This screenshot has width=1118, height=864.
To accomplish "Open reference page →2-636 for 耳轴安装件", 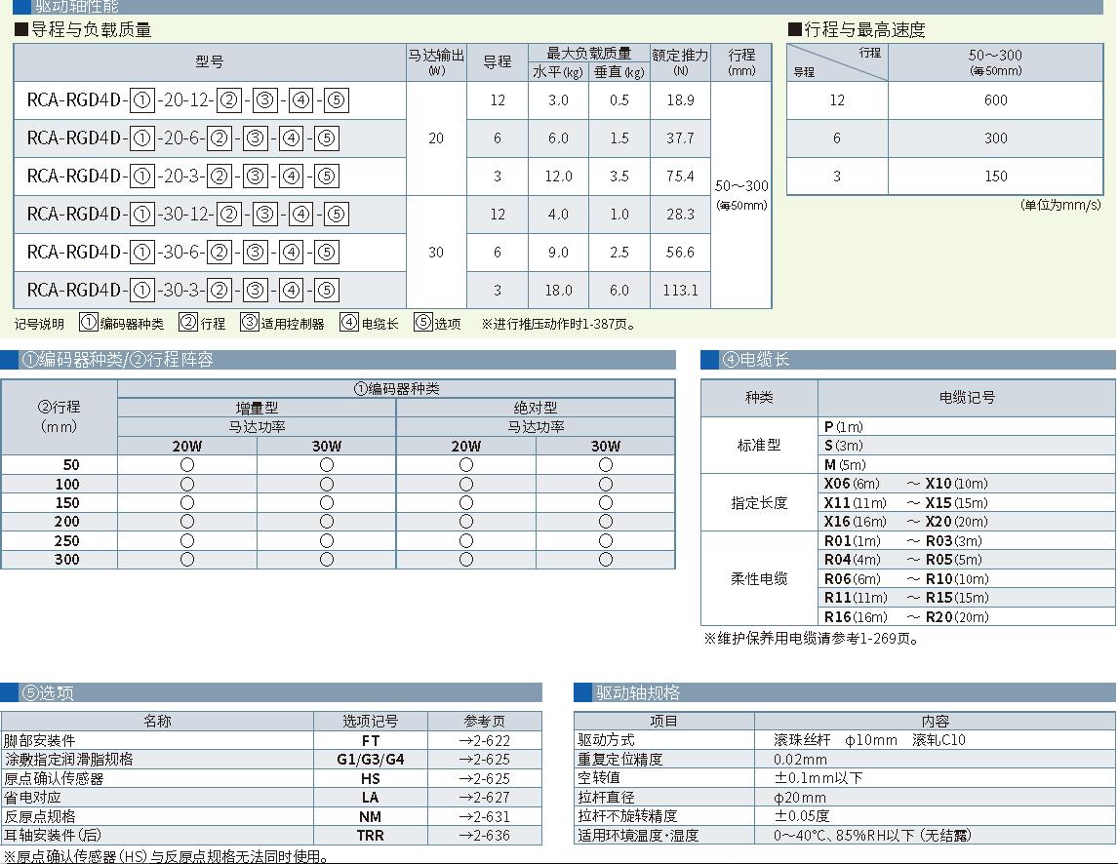I will 484,836.
